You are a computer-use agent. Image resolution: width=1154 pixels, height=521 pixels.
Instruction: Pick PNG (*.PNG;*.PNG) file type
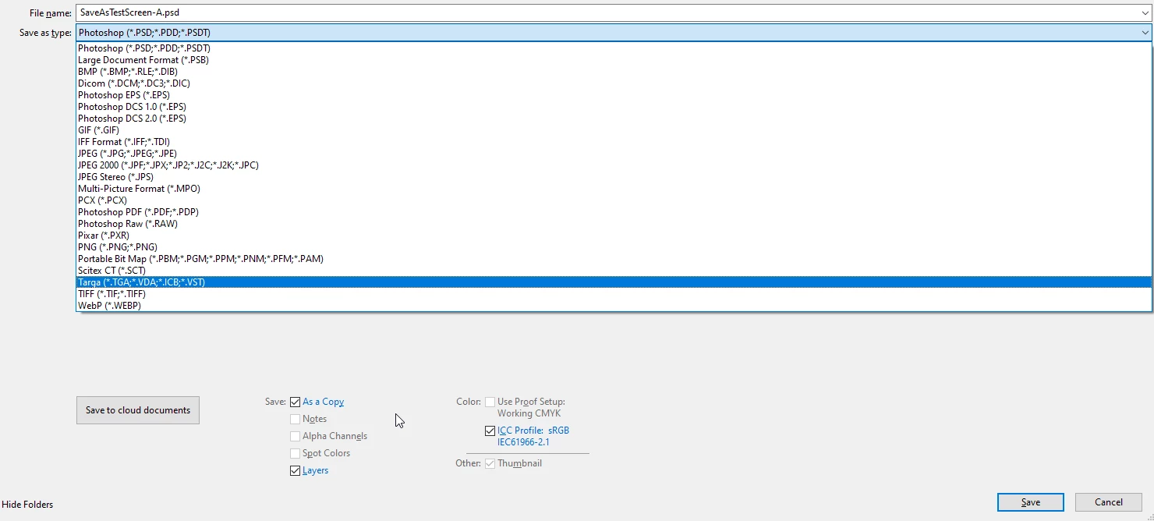click(614, 247)
